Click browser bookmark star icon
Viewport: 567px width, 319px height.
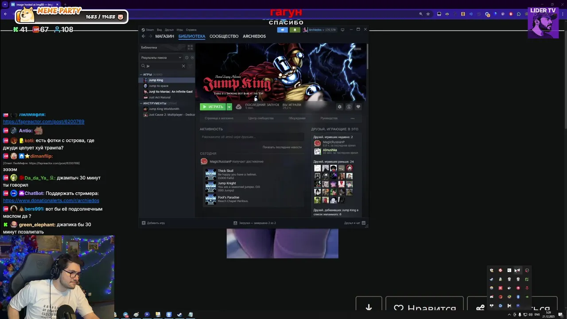click(x=428, y=14)
